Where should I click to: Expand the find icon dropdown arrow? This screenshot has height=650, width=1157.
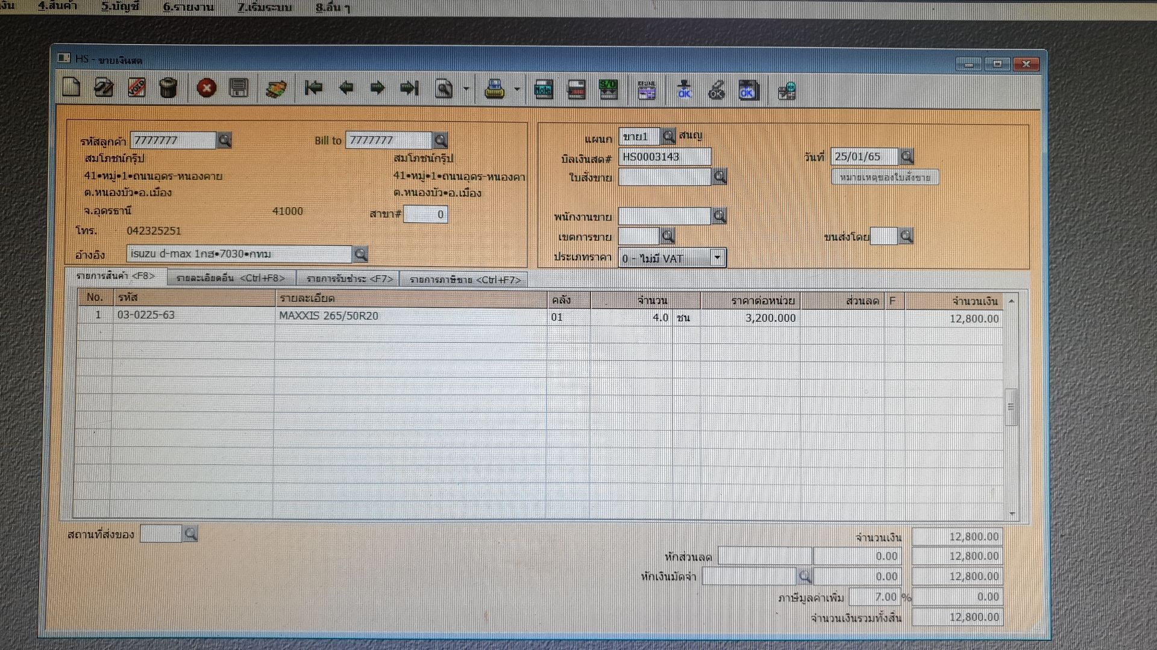pos(466,89)
